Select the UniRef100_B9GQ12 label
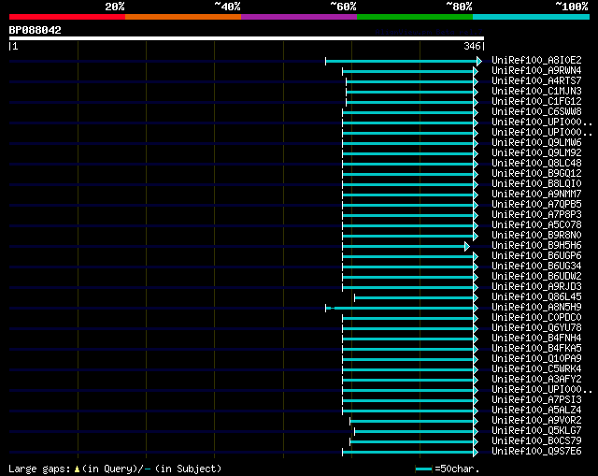The width and height of the screenshot is (598, 476). (x=536, y=174)
